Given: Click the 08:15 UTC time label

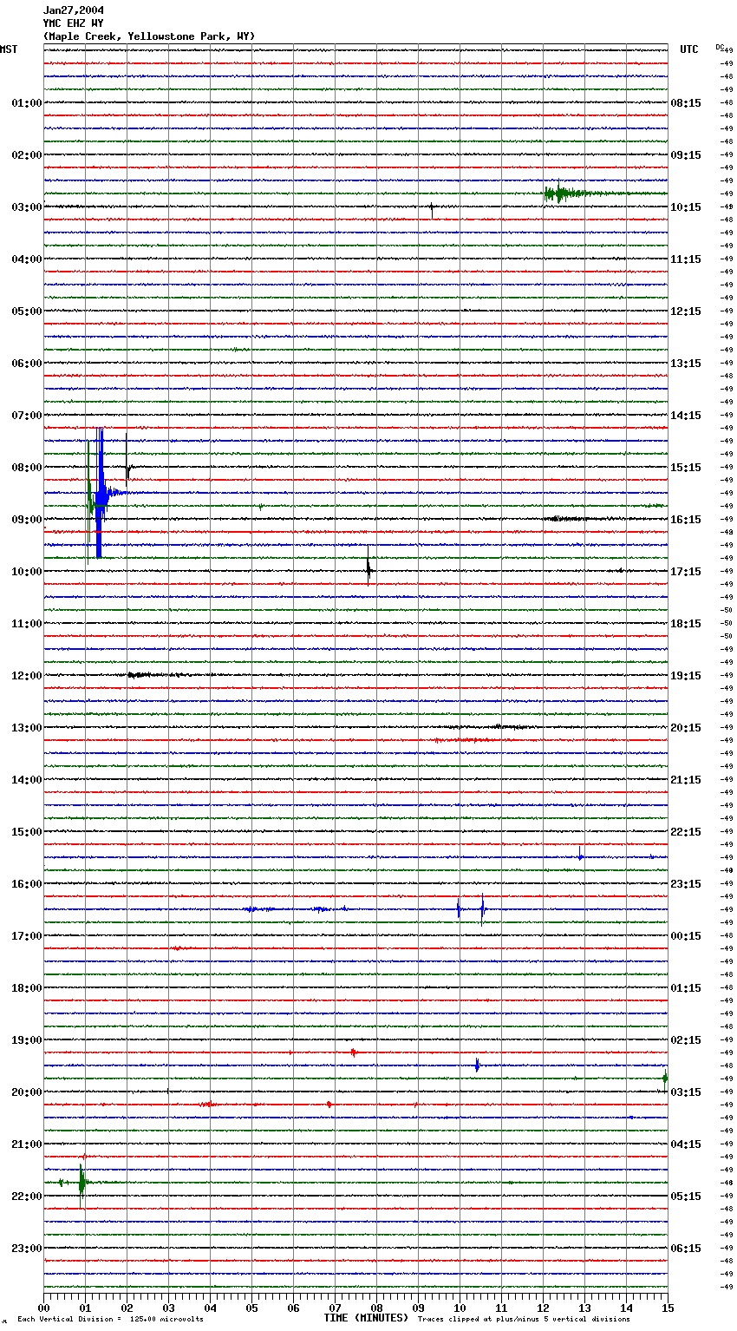Looking at the screenshot, I should (686, 103).
